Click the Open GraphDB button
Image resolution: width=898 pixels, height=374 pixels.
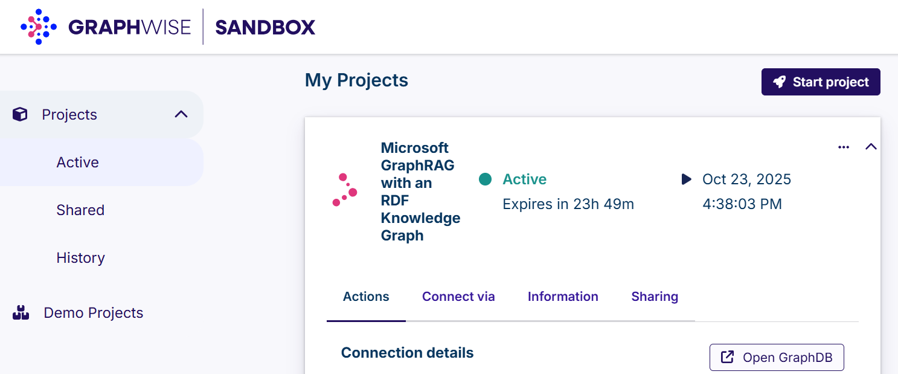[776, 357]
